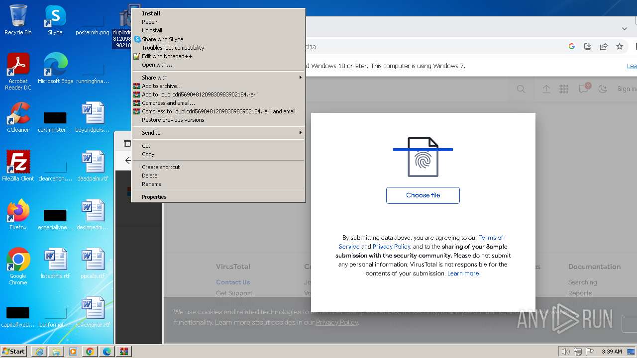This screenshot has height=358, width=637.
Task: Click the fingerprint file upload icon
Action: (423, 157)
